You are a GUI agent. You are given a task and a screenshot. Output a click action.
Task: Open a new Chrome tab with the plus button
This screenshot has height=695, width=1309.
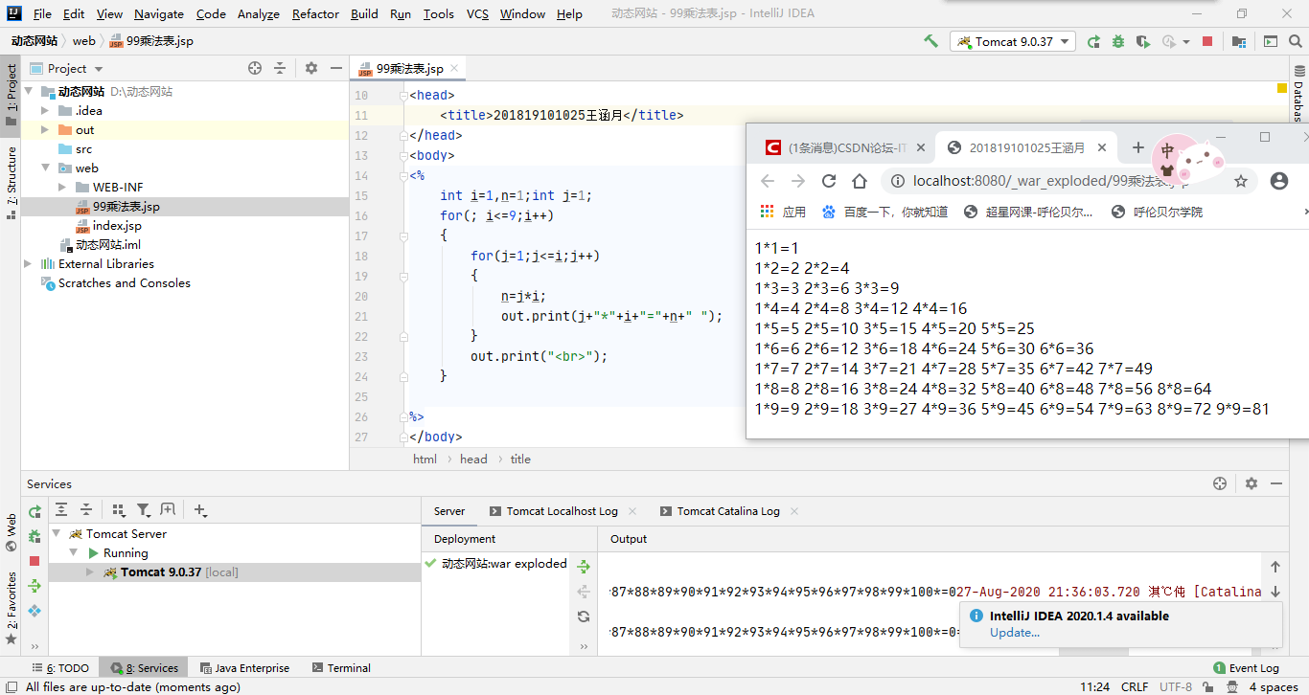coord(1137,147)
